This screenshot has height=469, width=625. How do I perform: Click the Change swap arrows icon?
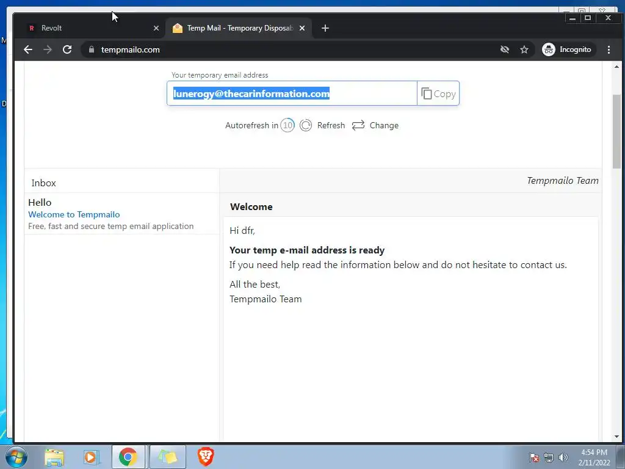click(x=358, y=125)
